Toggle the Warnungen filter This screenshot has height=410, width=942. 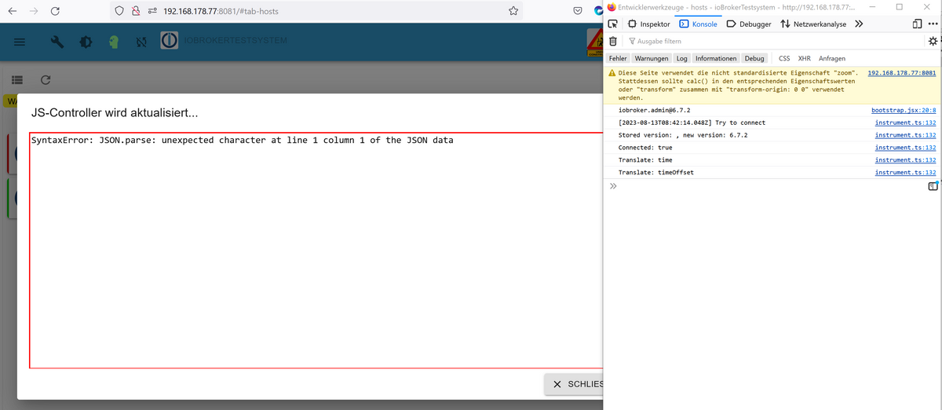point(652,58)
